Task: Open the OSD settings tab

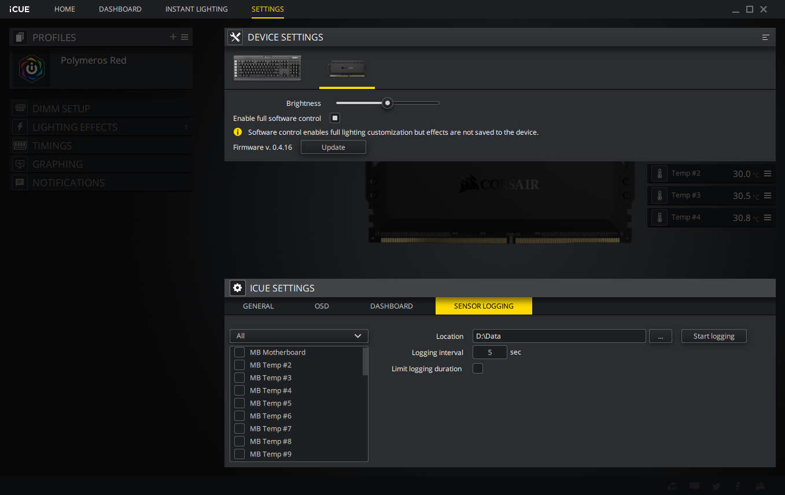Action: (322, 306)
